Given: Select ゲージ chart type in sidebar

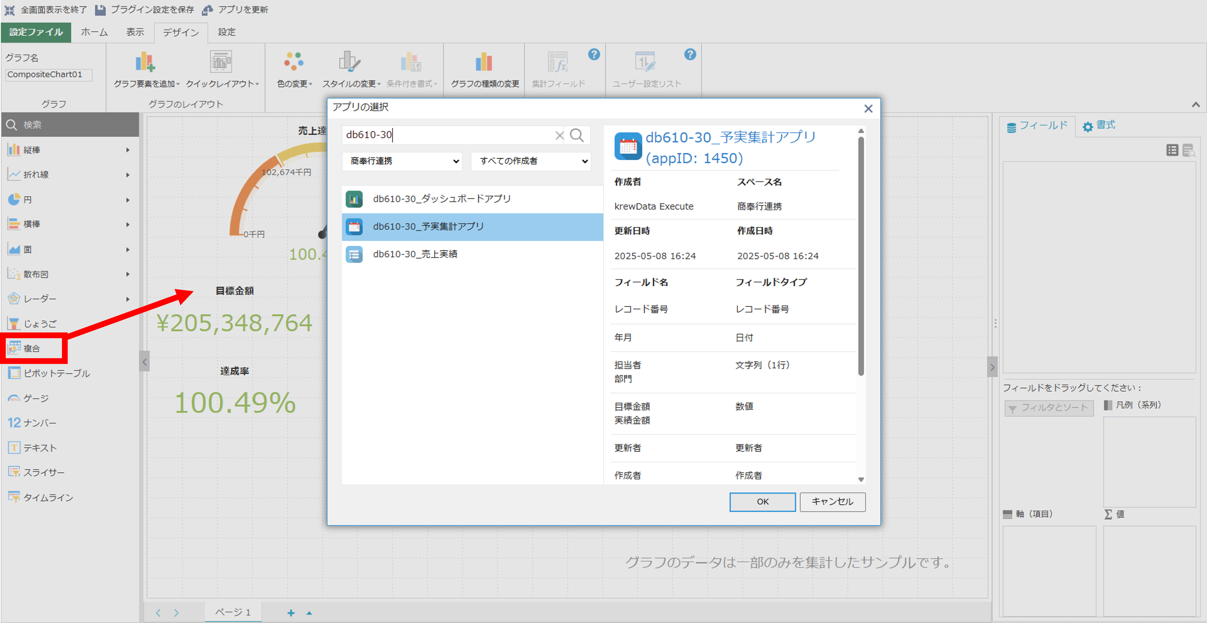Looking at the screenshot, I should 69,398.
